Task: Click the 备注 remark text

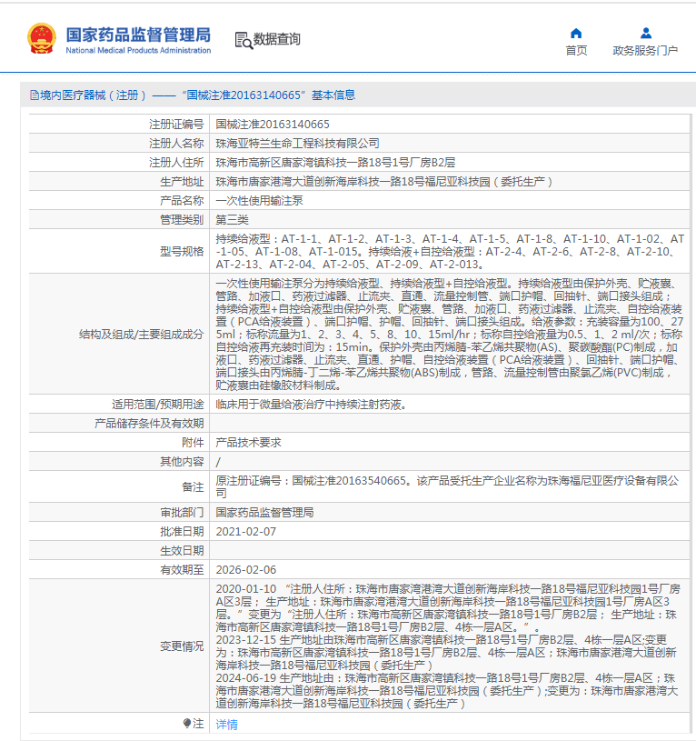Action: click(x=447, y=486)
